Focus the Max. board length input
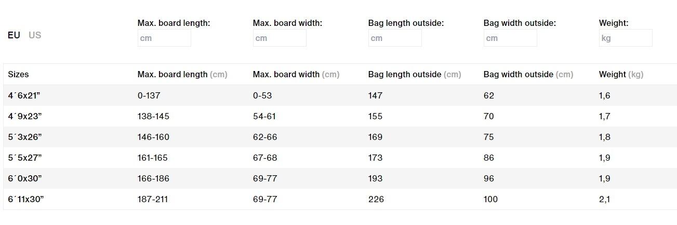The image size is (677, 225). tap(164, 38)
